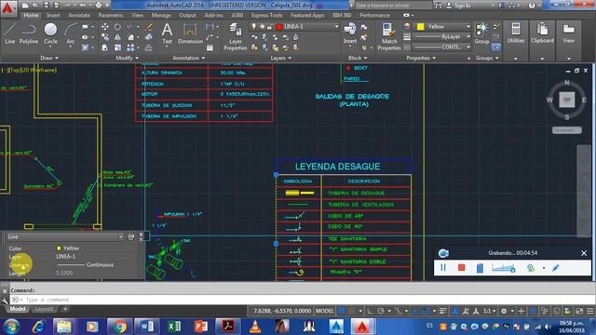The image size is (596, 335).
Task: Open the annotation scale 1:1 dropdown
Action: tap(489, 311)
